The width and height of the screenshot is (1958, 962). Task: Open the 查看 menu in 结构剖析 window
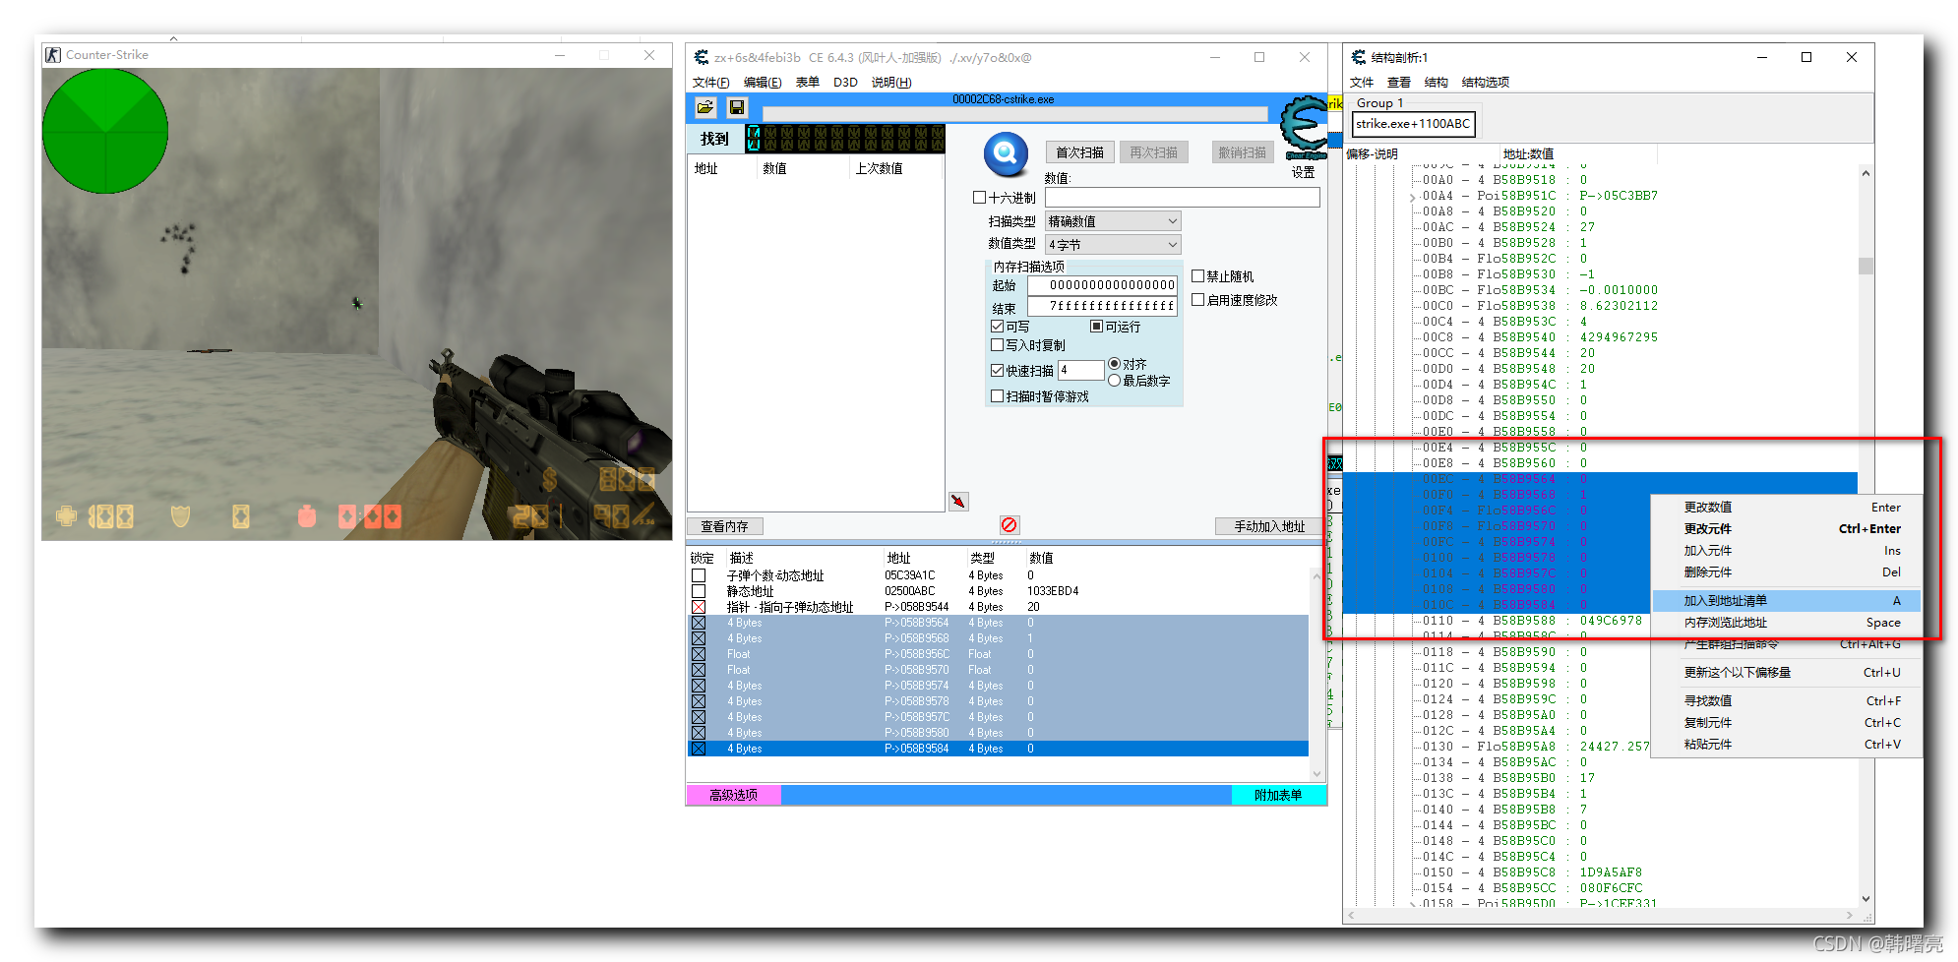coord(1399,83)
